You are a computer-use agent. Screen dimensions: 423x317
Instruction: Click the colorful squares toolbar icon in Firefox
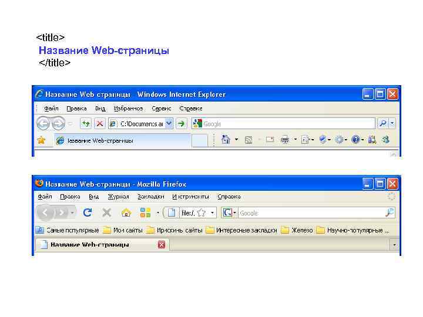coord(146,213)
